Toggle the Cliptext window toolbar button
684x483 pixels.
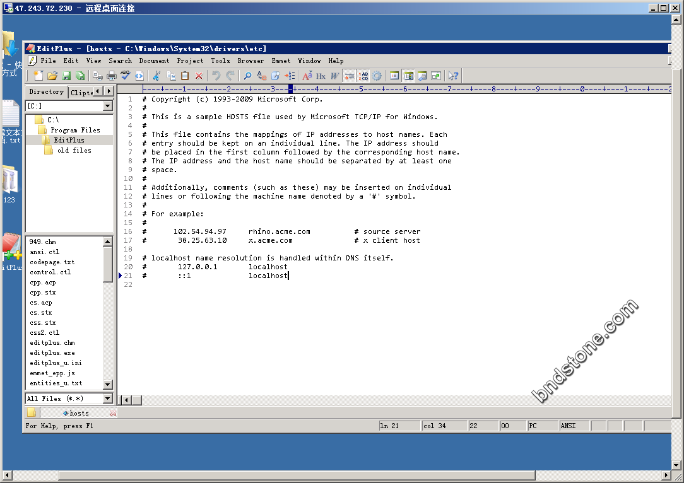(x=394, y=76)
